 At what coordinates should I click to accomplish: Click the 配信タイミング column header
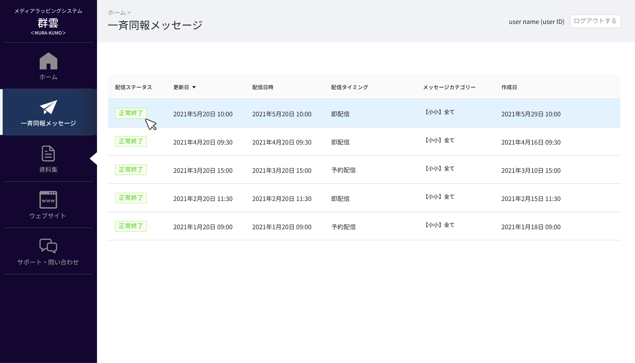coord(349,87)
